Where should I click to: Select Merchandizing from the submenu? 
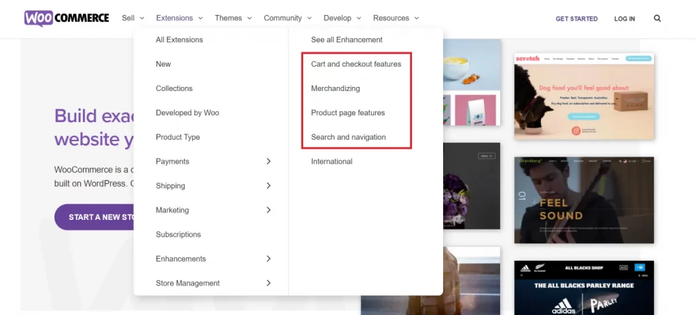[335, 89]
